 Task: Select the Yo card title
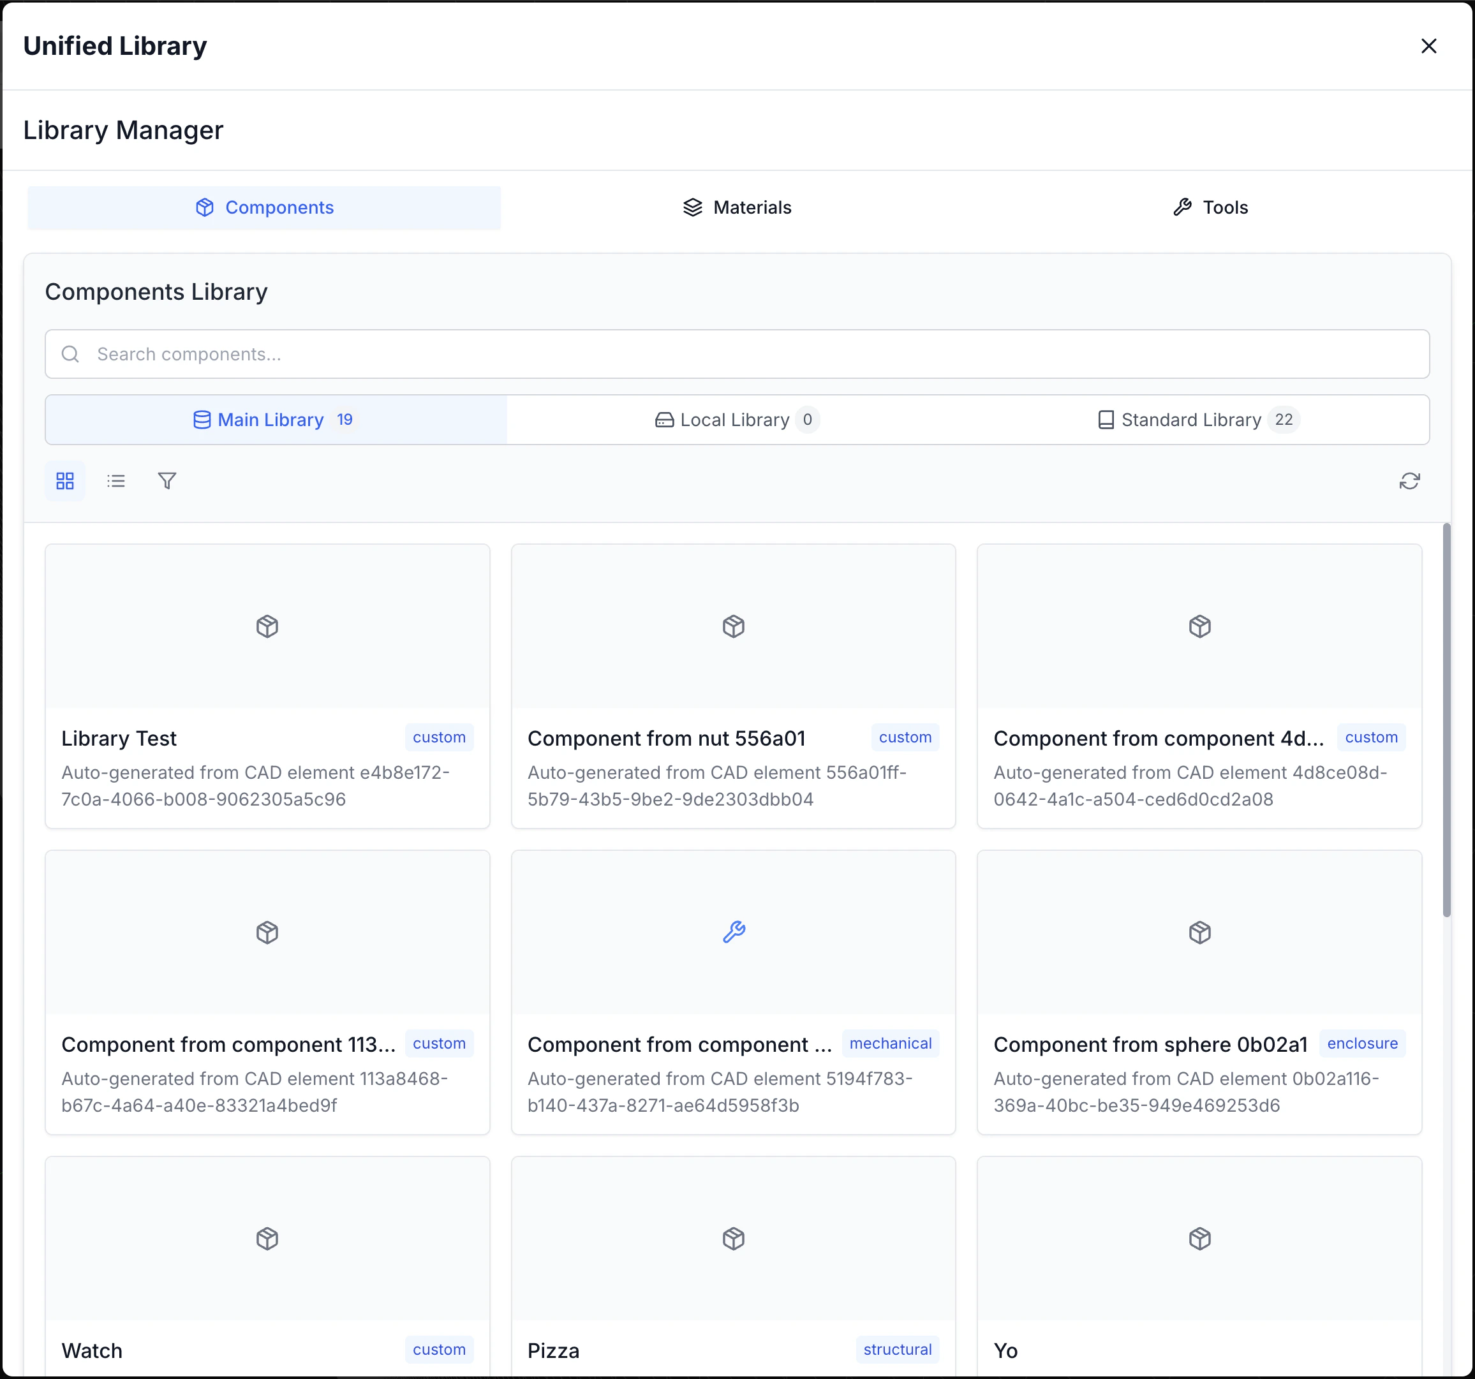[1005, 1352]
